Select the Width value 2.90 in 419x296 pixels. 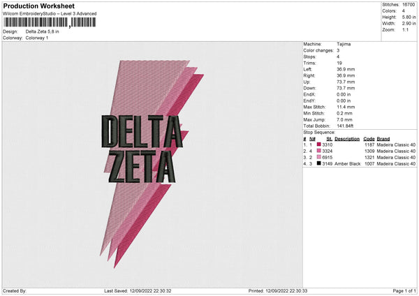(409, 24)
